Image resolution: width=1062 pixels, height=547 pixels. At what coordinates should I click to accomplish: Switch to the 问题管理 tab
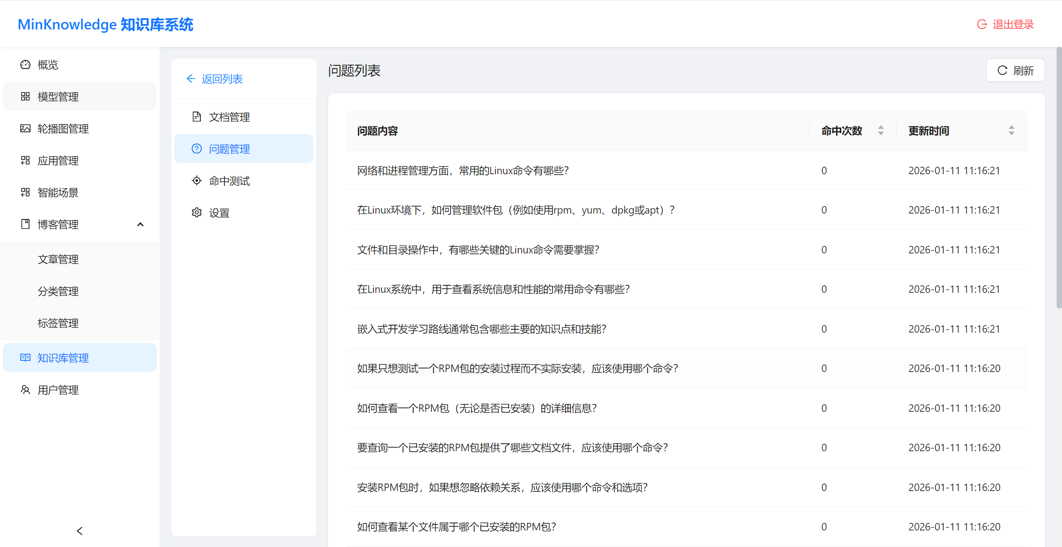pyautogui.click(x=229, y=148)
